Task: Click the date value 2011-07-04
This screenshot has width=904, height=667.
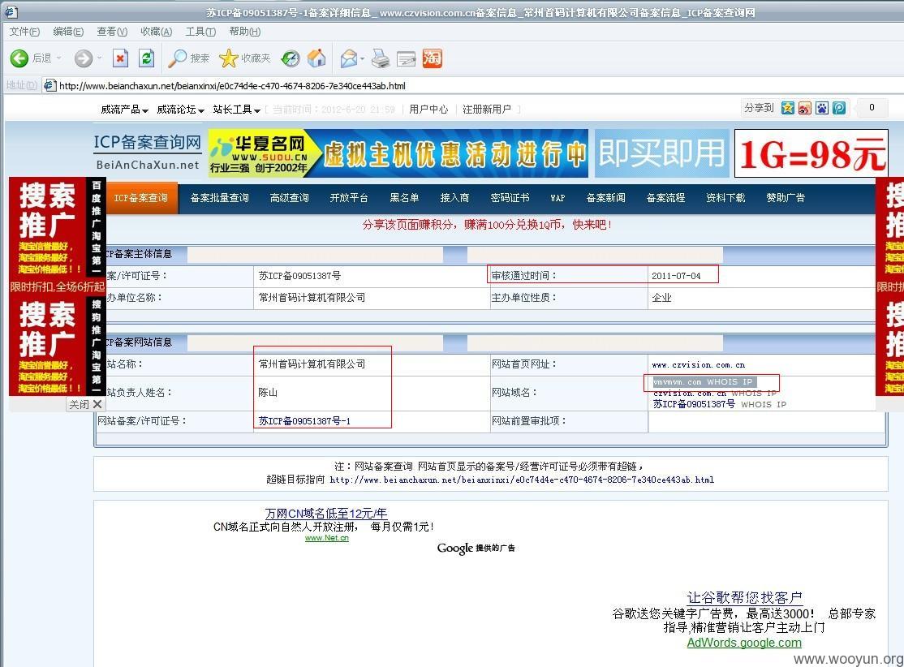Action: [676, 276]
